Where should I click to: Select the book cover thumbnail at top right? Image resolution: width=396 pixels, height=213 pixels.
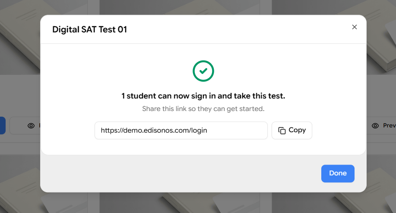pyautogui.click(x=381, y=37)
